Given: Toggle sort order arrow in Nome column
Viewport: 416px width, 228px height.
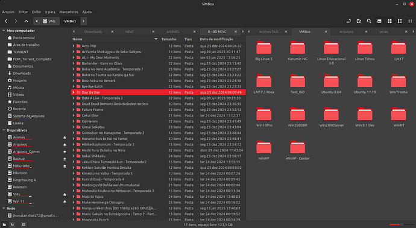Looking at the screenshot, I should [156, 39].
